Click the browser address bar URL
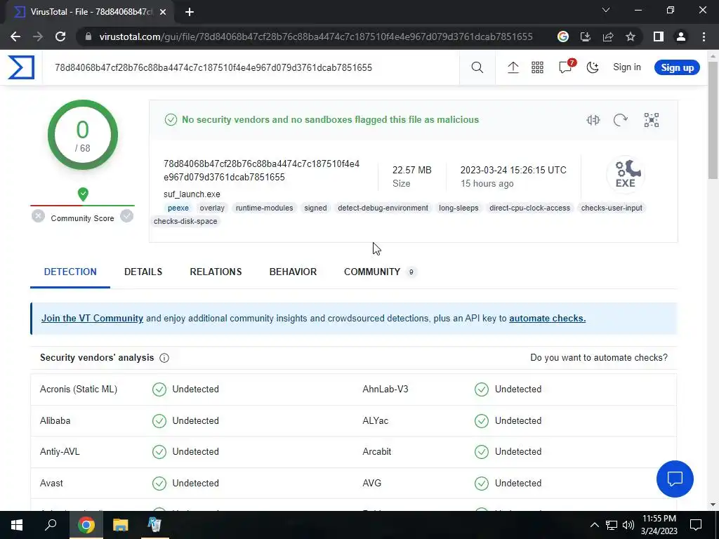 (x=316, y=36)
